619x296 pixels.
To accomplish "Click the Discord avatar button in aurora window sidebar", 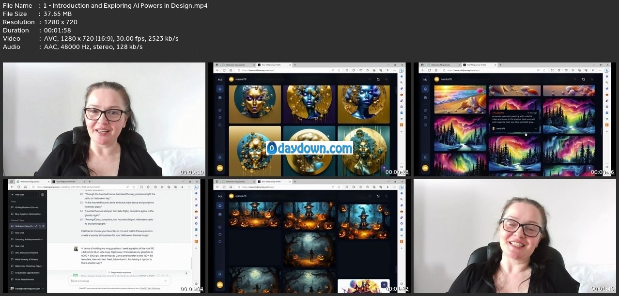I will (425, 168).
